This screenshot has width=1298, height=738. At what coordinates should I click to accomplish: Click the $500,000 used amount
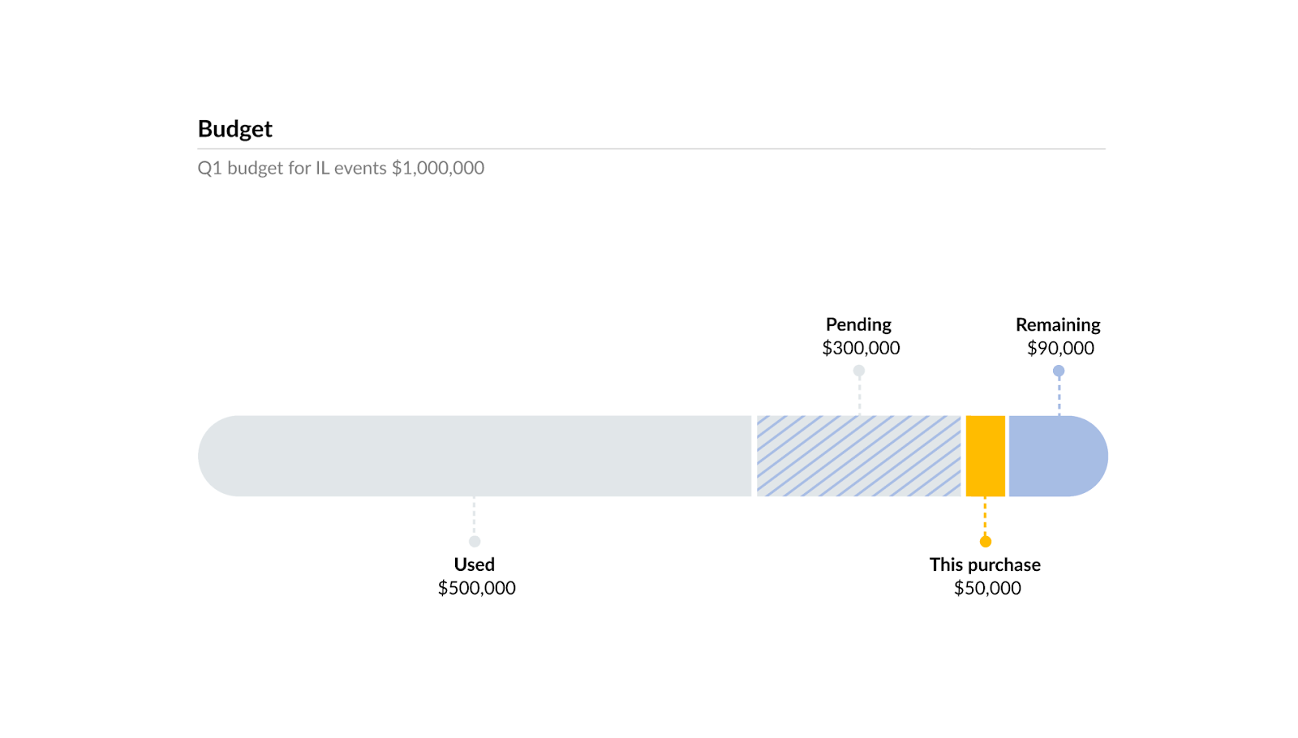point(477,588)
